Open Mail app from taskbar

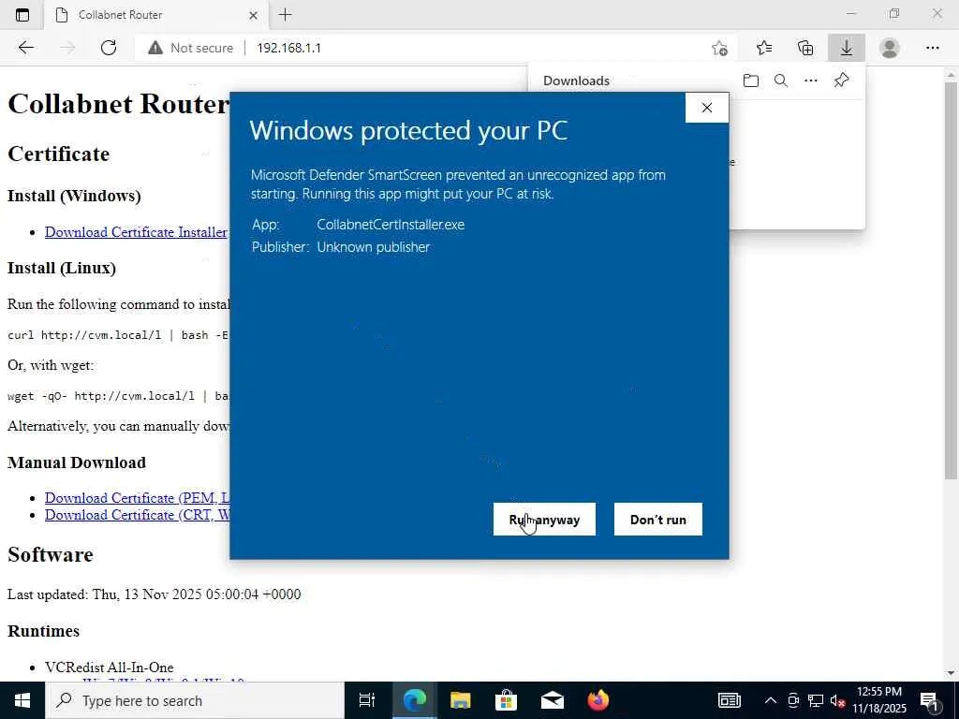[553, 700]
